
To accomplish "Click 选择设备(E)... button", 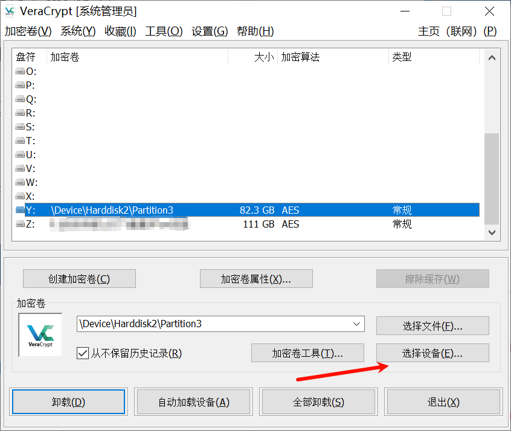I will (x=432, y=353).
